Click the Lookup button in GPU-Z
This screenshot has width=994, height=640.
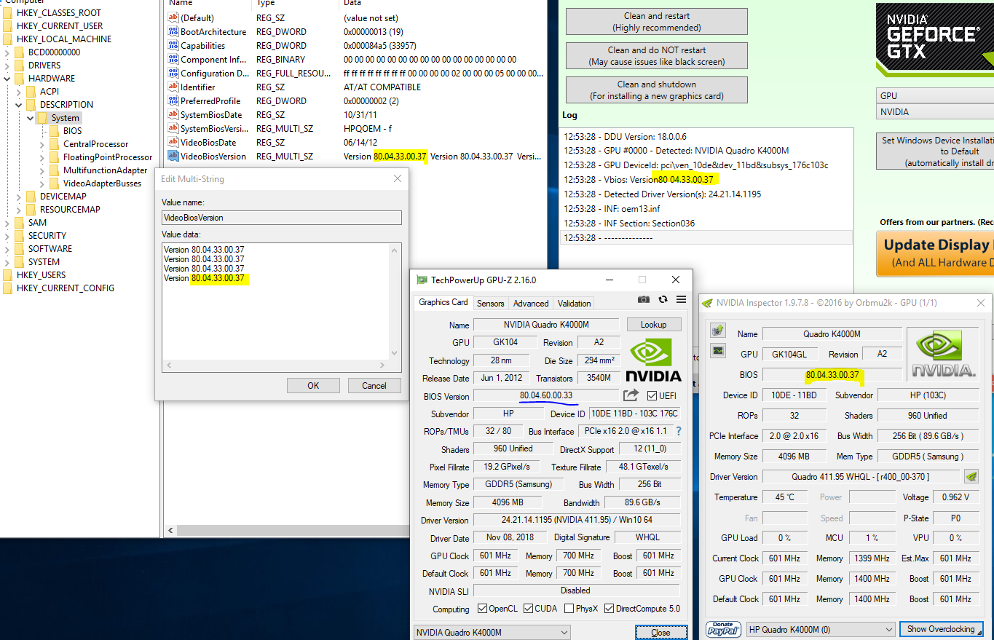click(653, 324)
